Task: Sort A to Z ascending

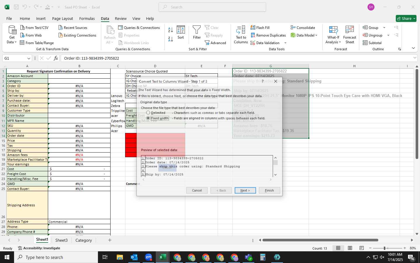Action: [x=171, y=30]
